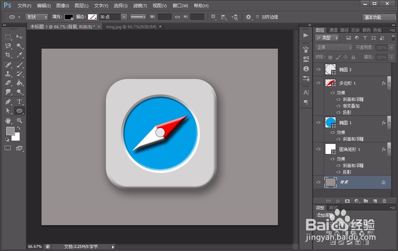Delete layer using trash icon
The height and width of the screenshot is (251, 398).
pos(384,201)
